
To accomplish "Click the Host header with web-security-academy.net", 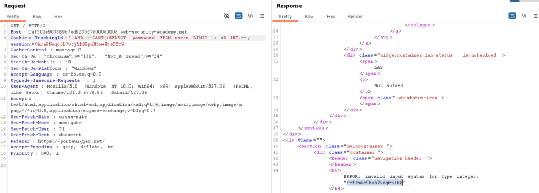I will click(x=98, y=32).
